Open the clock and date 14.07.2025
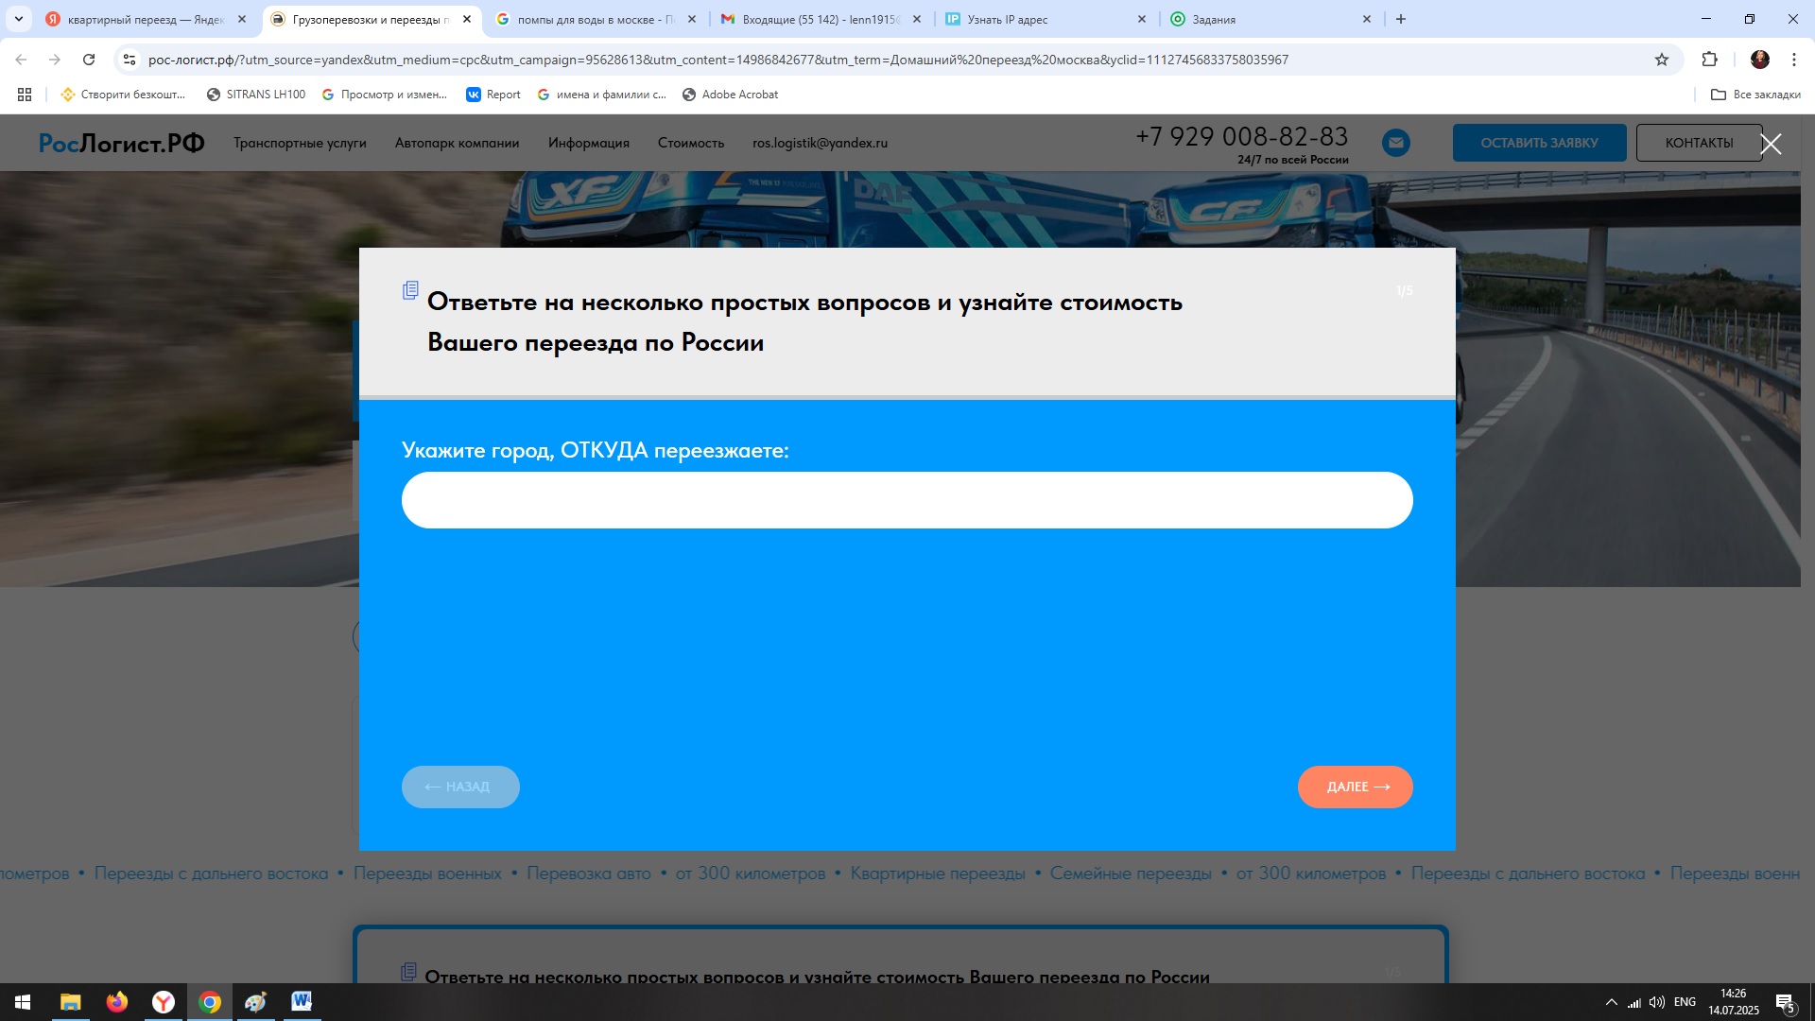Image resolution: width=1815 pixels, height=1021 pixels. coord(1734,1002)
